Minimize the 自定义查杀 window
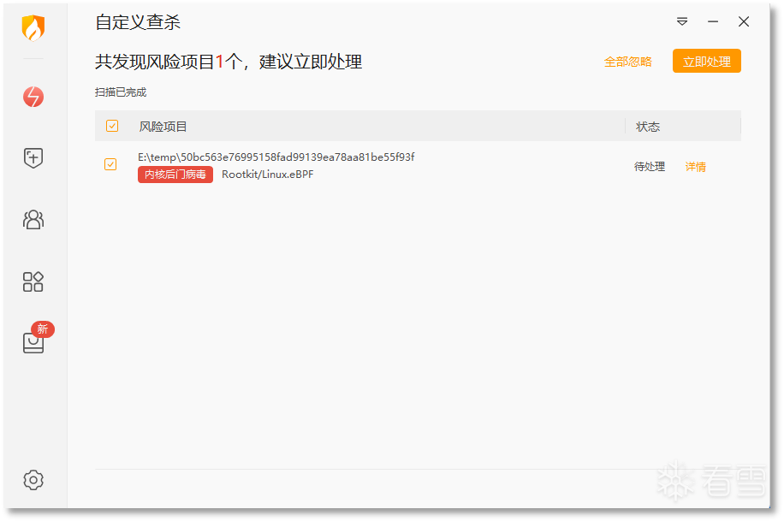The width and height of the screenshot is (784, 521). pyautogui.click(x=713, y=21)
